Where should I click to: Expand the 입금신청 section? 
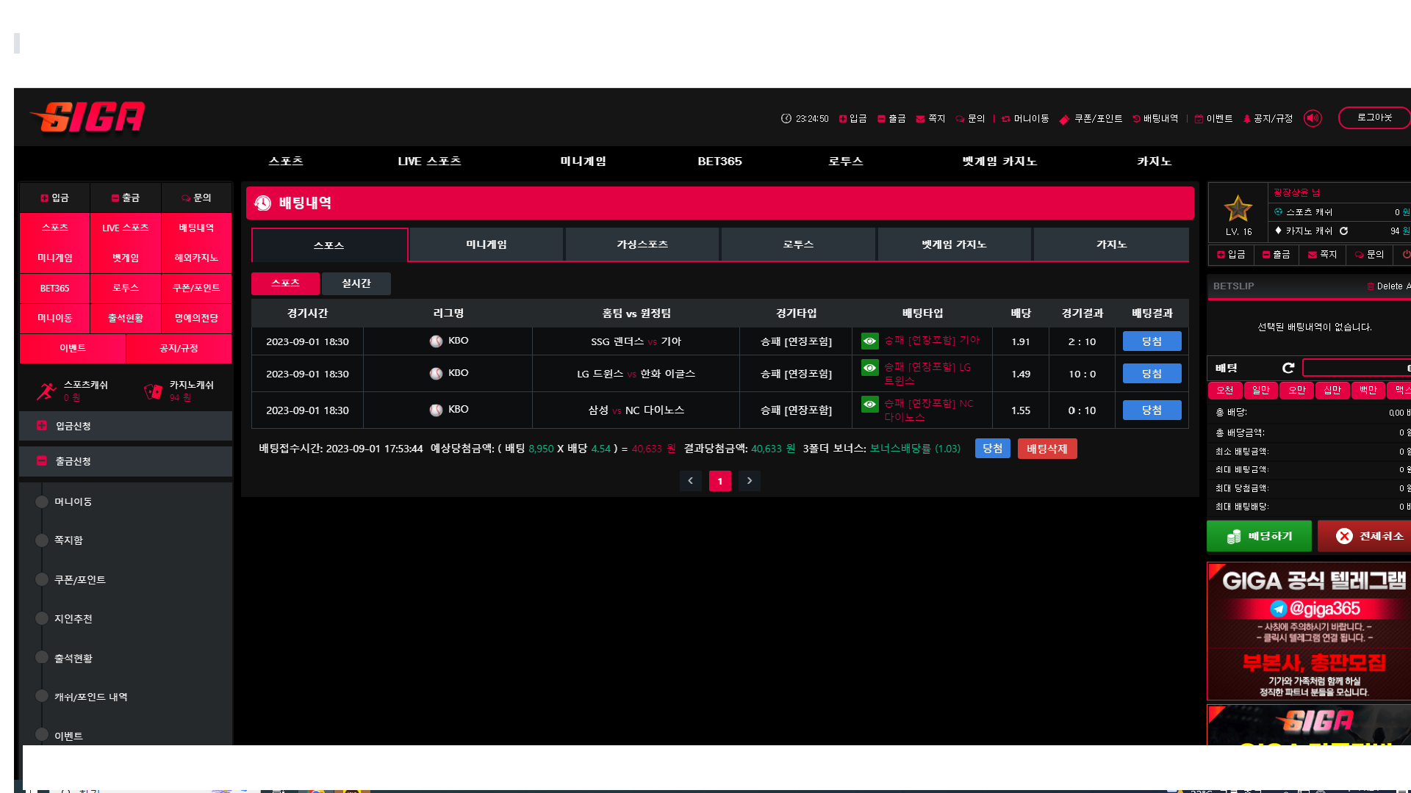coord(126,426)
